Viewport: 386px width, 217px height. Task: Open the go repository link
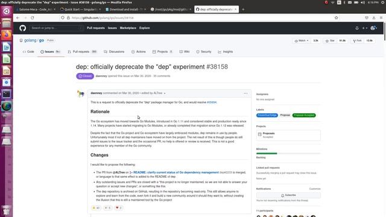point(42,40)
